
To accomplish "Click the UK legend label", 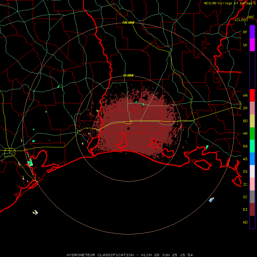I will 245,45.
